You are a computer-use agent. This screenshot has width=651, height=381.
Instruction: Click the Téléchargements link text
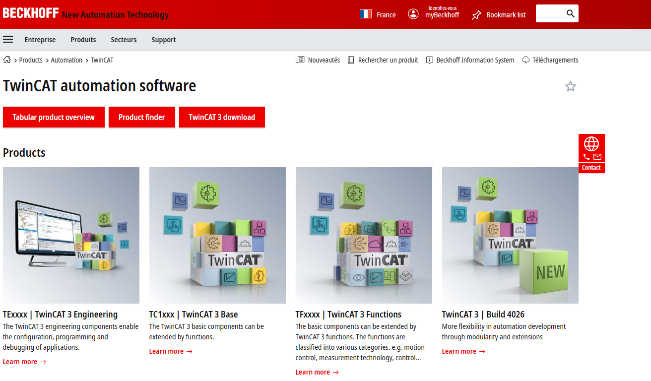(x=555, y=60)
